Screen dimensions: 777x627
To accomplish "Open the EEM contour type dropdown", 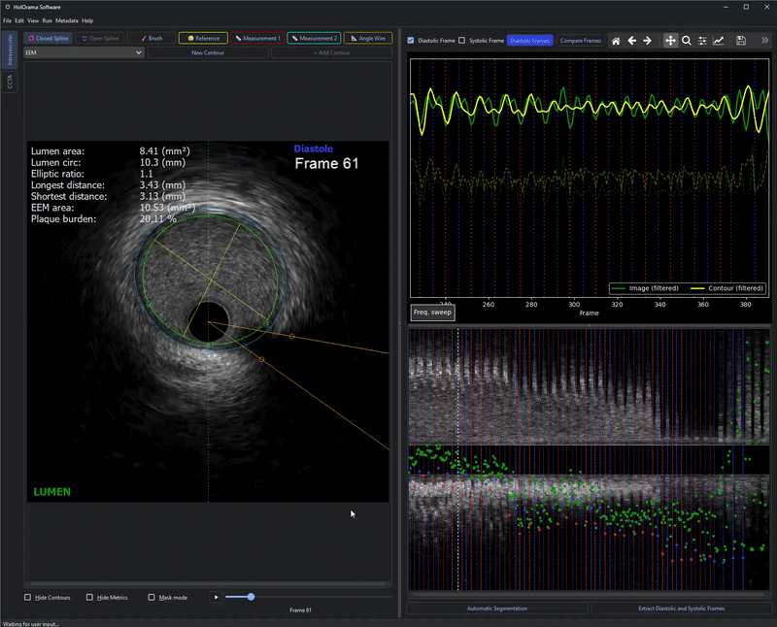I will pyautogui.click(x=84, y=52).
